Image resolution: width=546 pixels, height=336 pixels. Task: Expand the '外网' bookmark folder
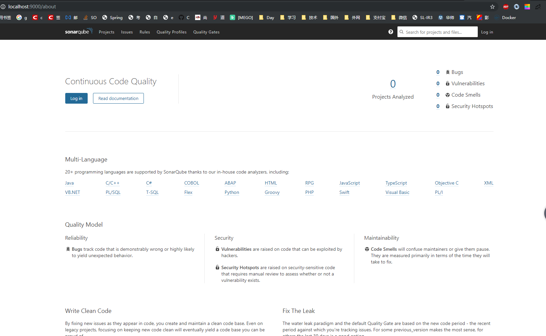[x=352, y=17]
